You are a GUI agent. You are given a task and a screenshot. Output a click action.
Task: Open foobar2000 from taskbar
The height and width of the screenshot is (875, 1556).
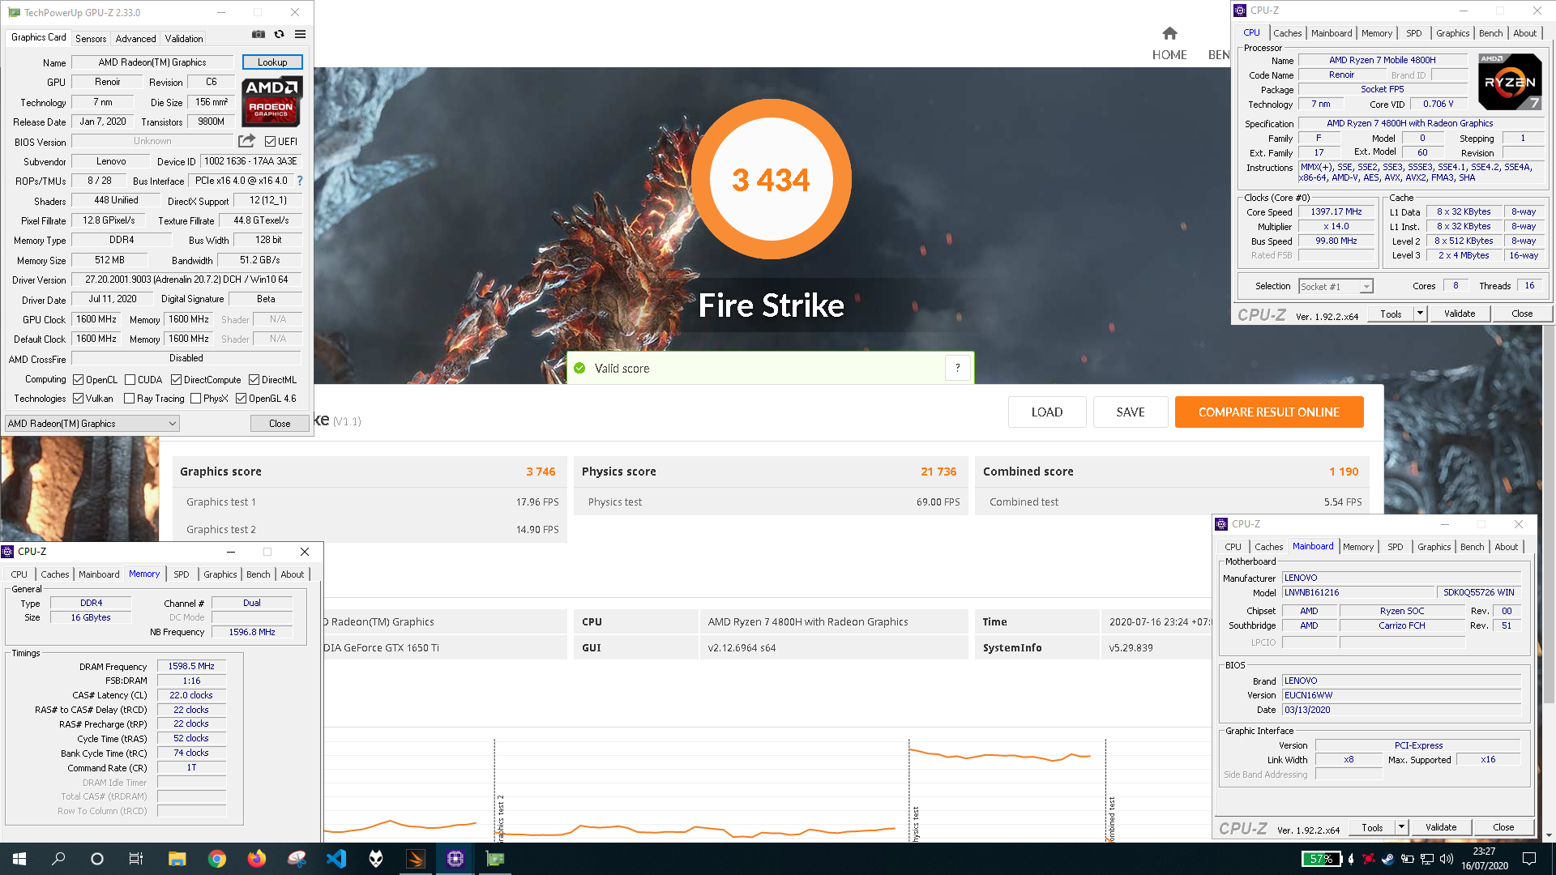[376, 859]
